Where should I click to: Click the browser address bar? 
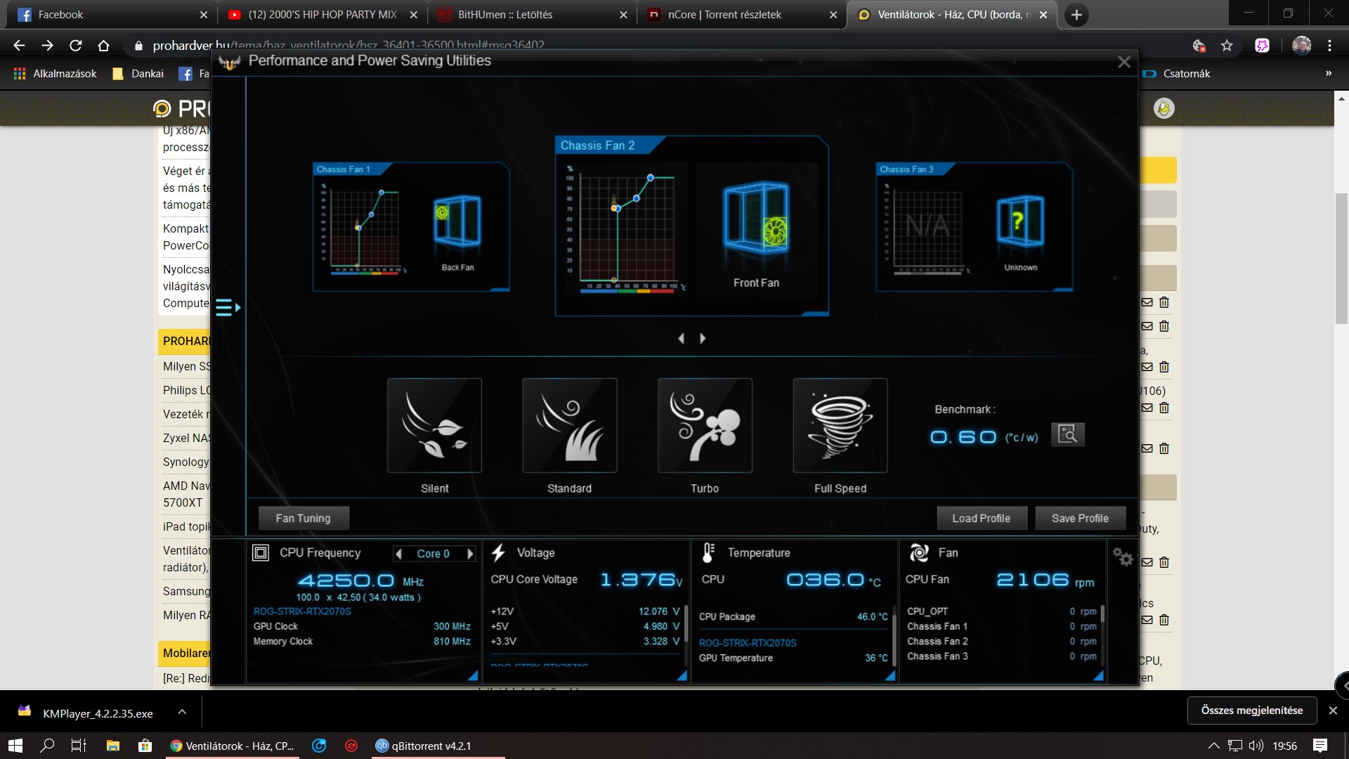pyautogui.click(x=653, y=46)
